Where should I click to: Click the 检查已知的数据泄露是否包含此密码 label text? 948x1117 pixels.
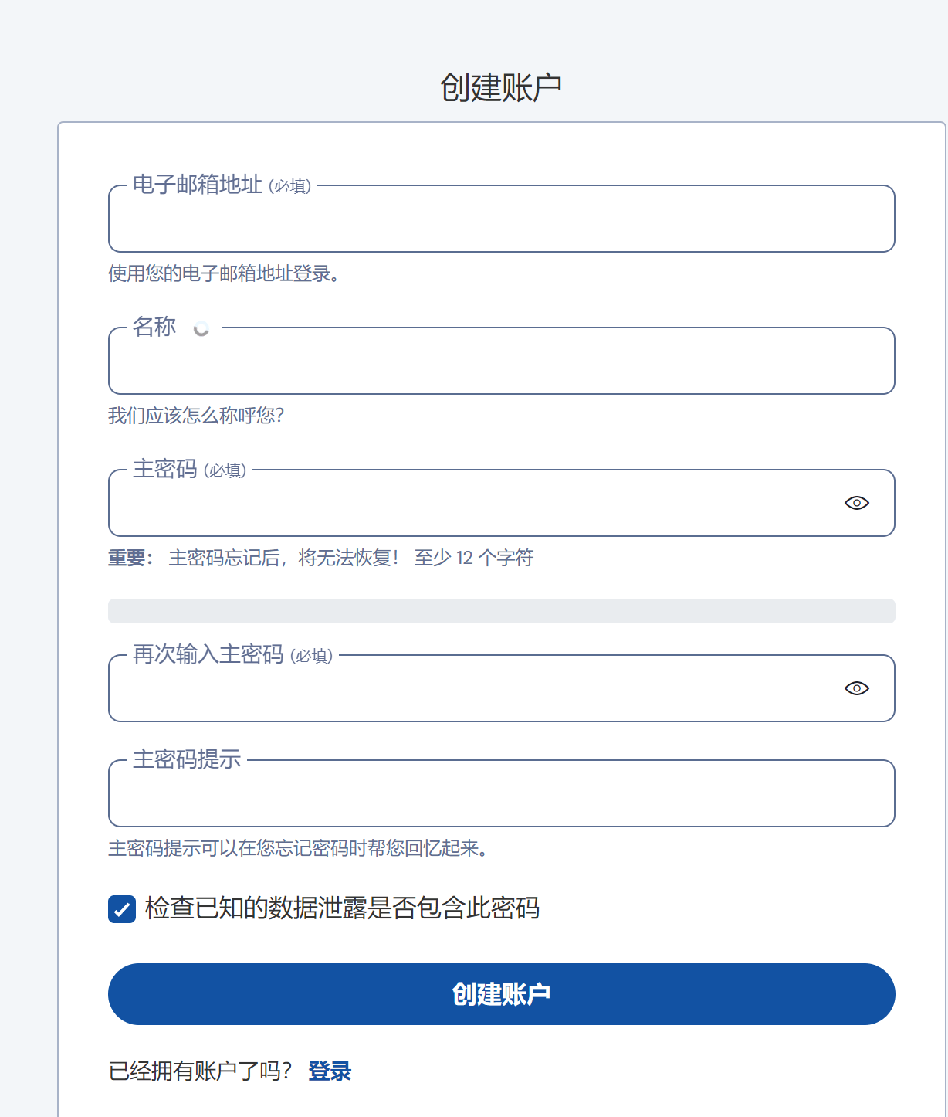click(x=342, y=908)
